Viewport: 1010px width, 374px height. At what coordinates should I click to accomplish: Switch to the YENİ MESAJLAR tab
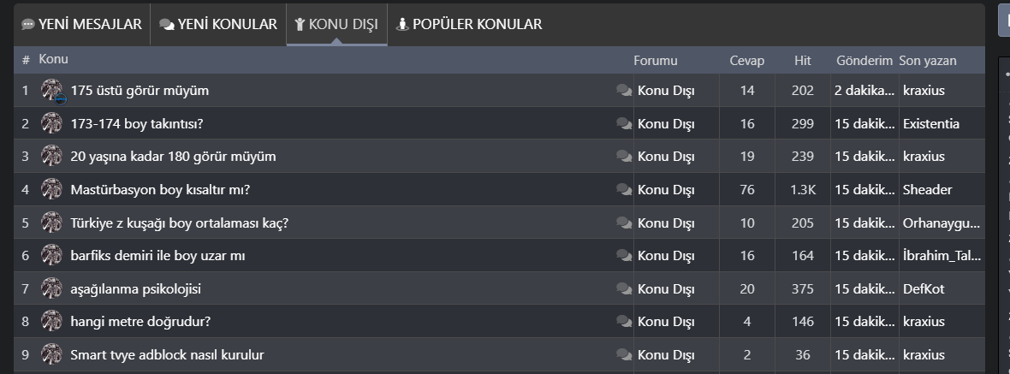pos(82,25)
